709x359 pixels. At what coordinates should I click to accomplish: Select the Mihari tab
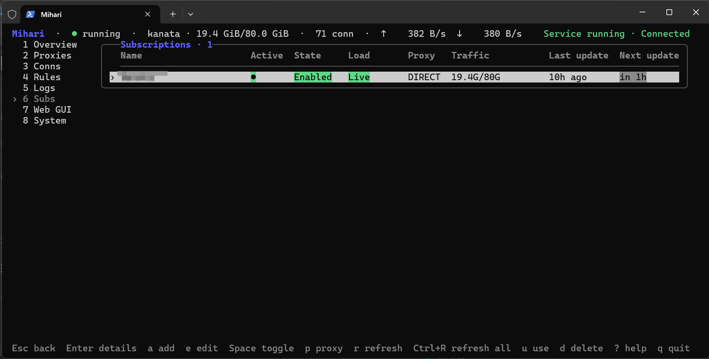[x=90, y=14]
